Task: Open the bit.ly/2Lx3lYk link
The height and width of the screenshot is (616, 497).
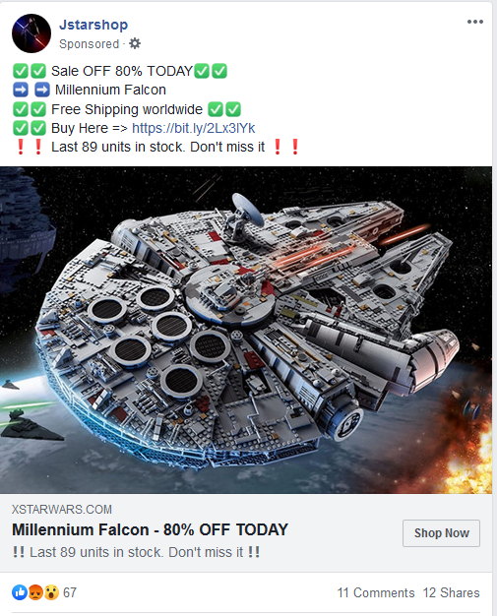Action: [x=193, y=128]
